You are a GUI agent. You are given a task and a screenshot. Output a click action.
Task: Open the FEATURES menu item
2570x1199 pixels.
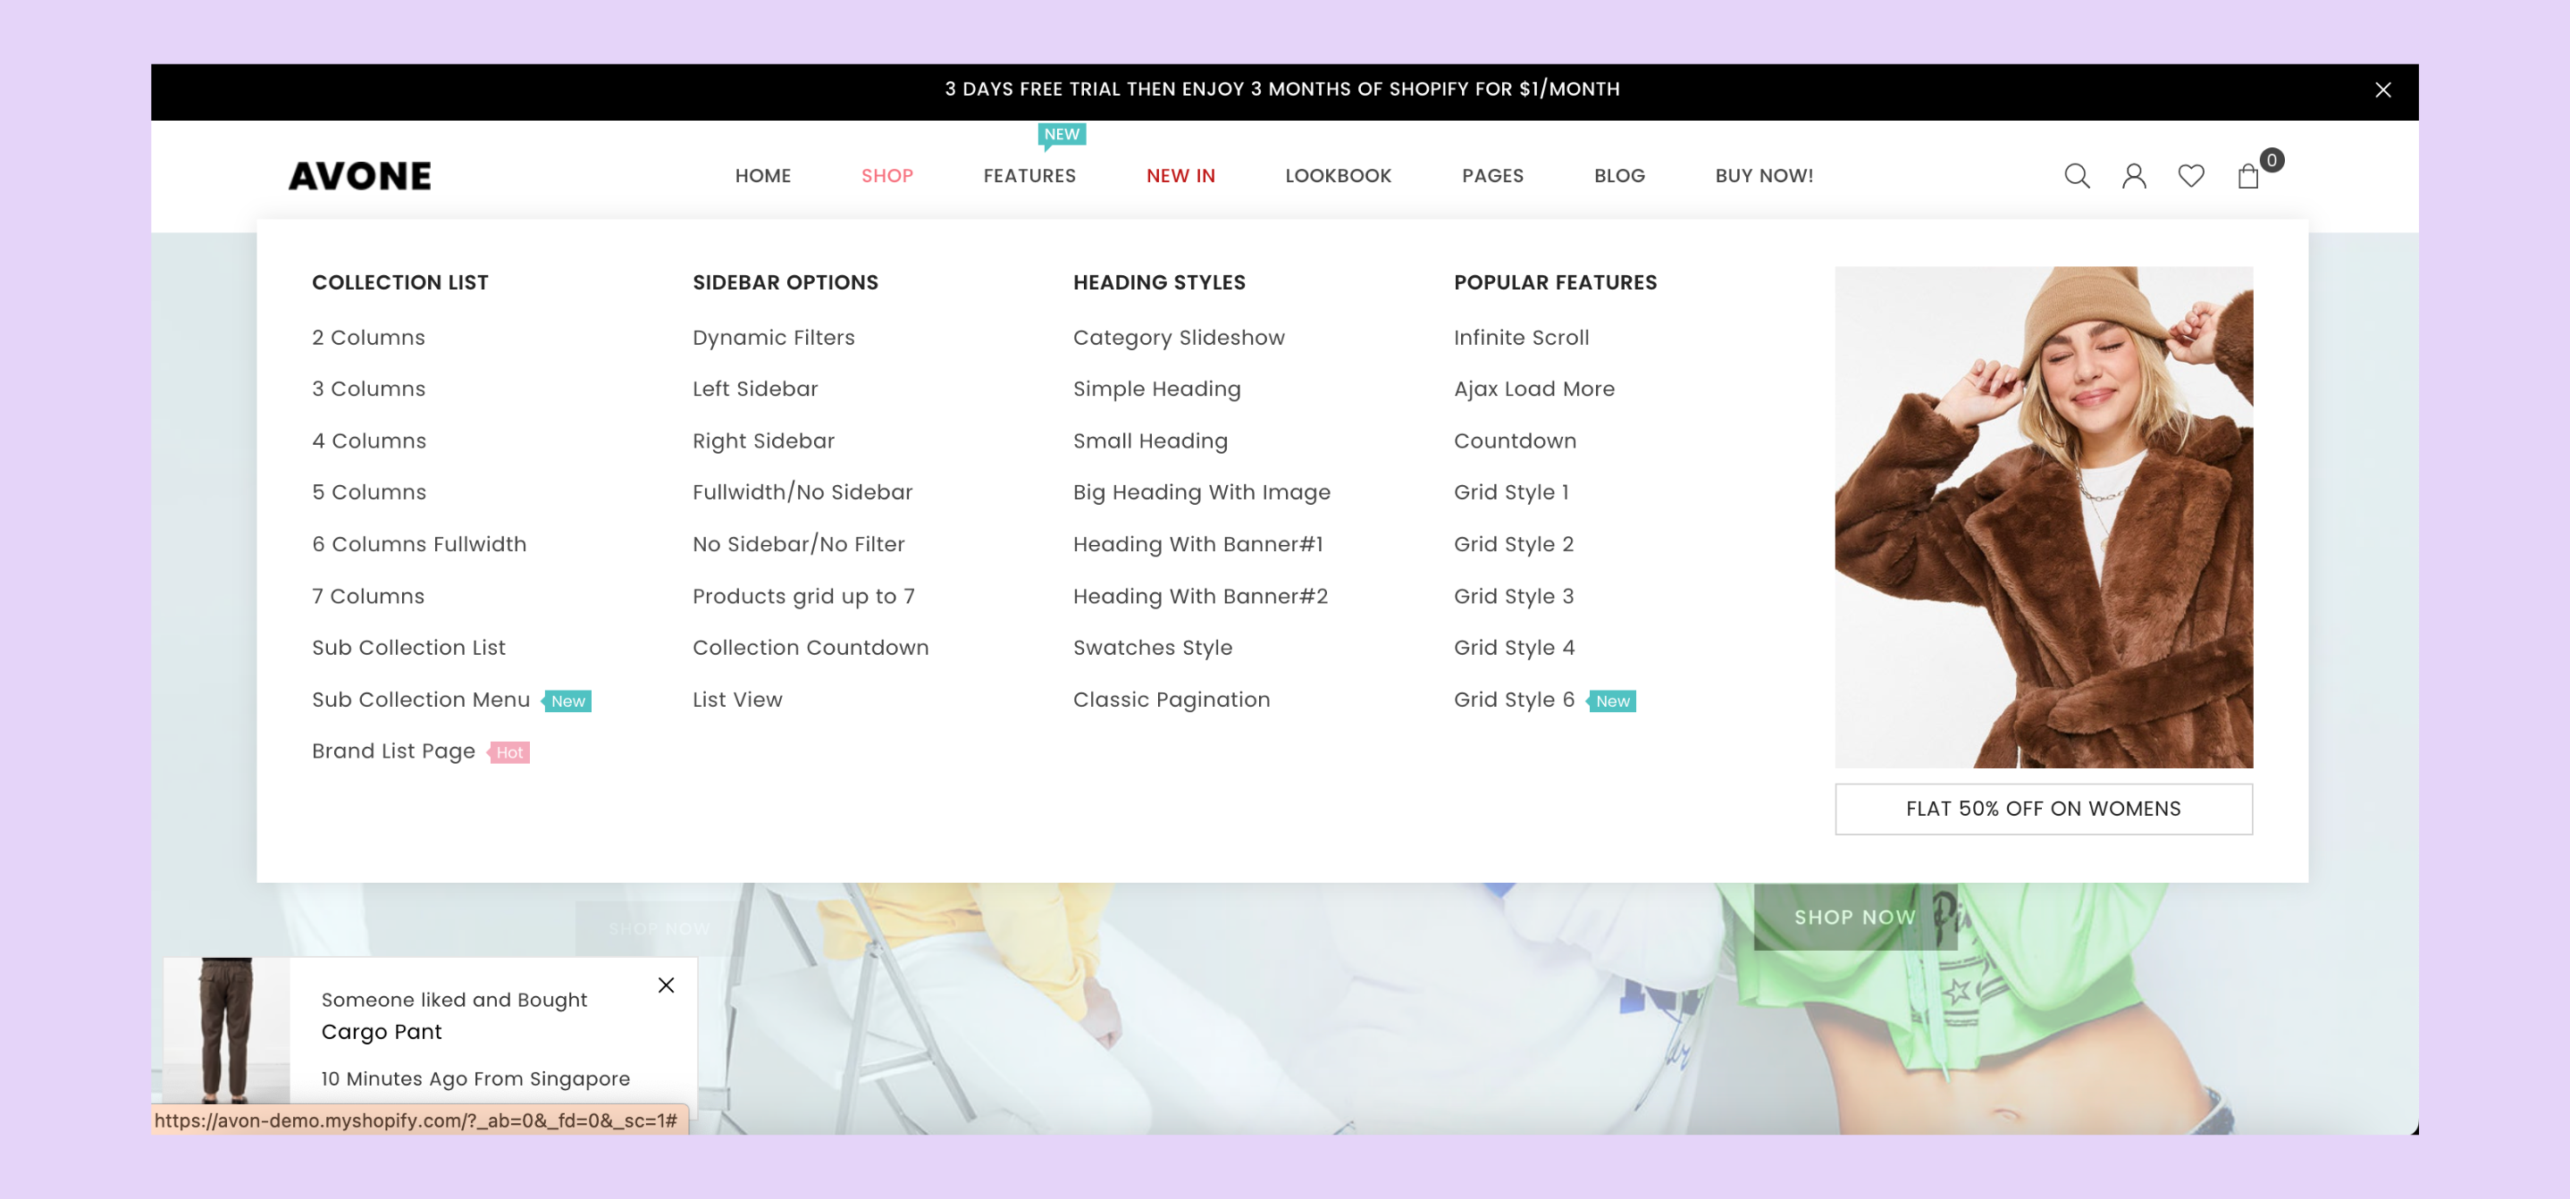pos(1029,177)
